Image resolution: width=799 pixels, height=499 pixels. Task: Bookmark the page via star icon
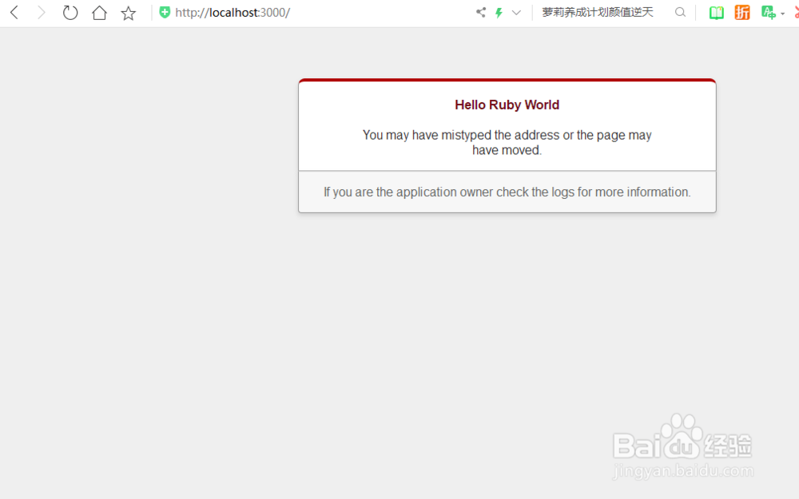[x=128, y=12]
